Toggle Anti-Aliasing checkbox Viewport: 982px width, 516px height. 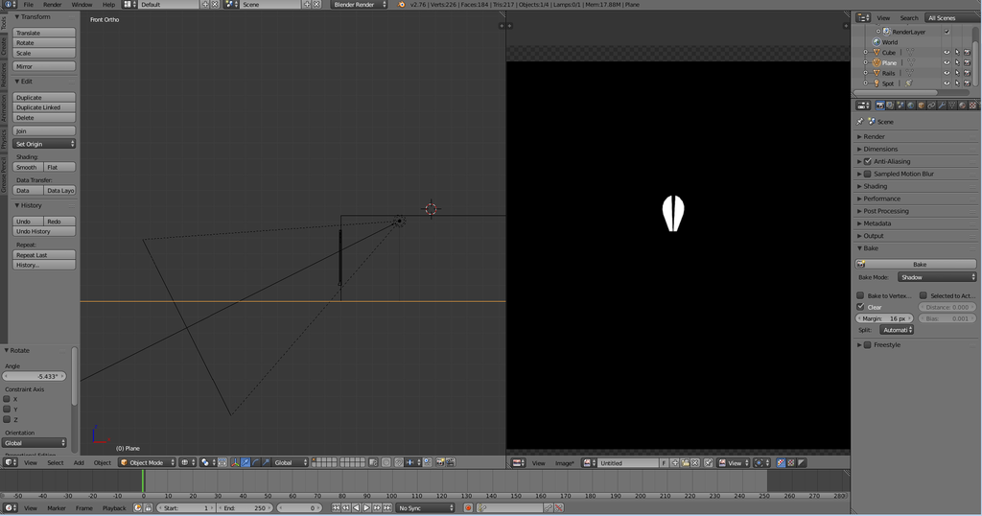tap(867, 161)
